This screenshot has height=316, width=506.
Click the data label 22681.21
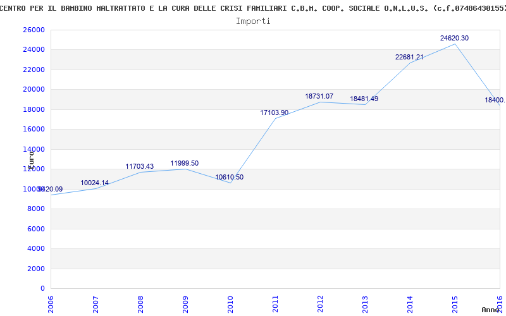pos(409,57)
